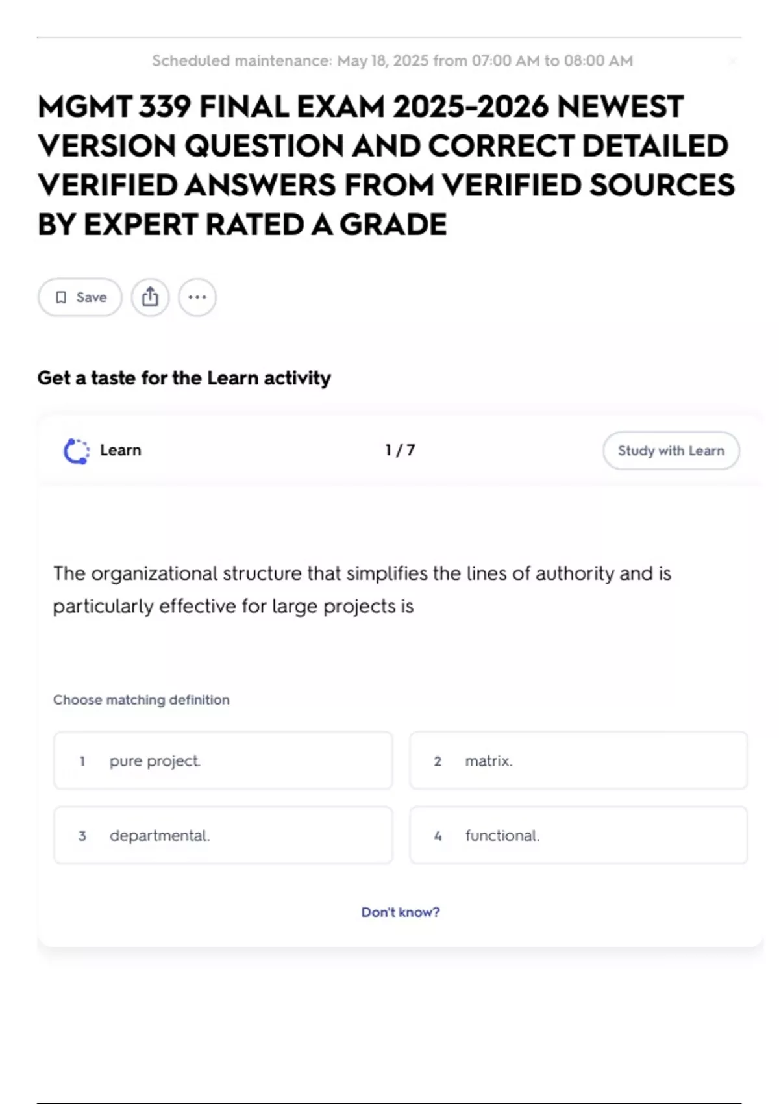Click the 1 / 7 progress counter
Screen dimensions: 779x1104
click(x=400, y=450)
